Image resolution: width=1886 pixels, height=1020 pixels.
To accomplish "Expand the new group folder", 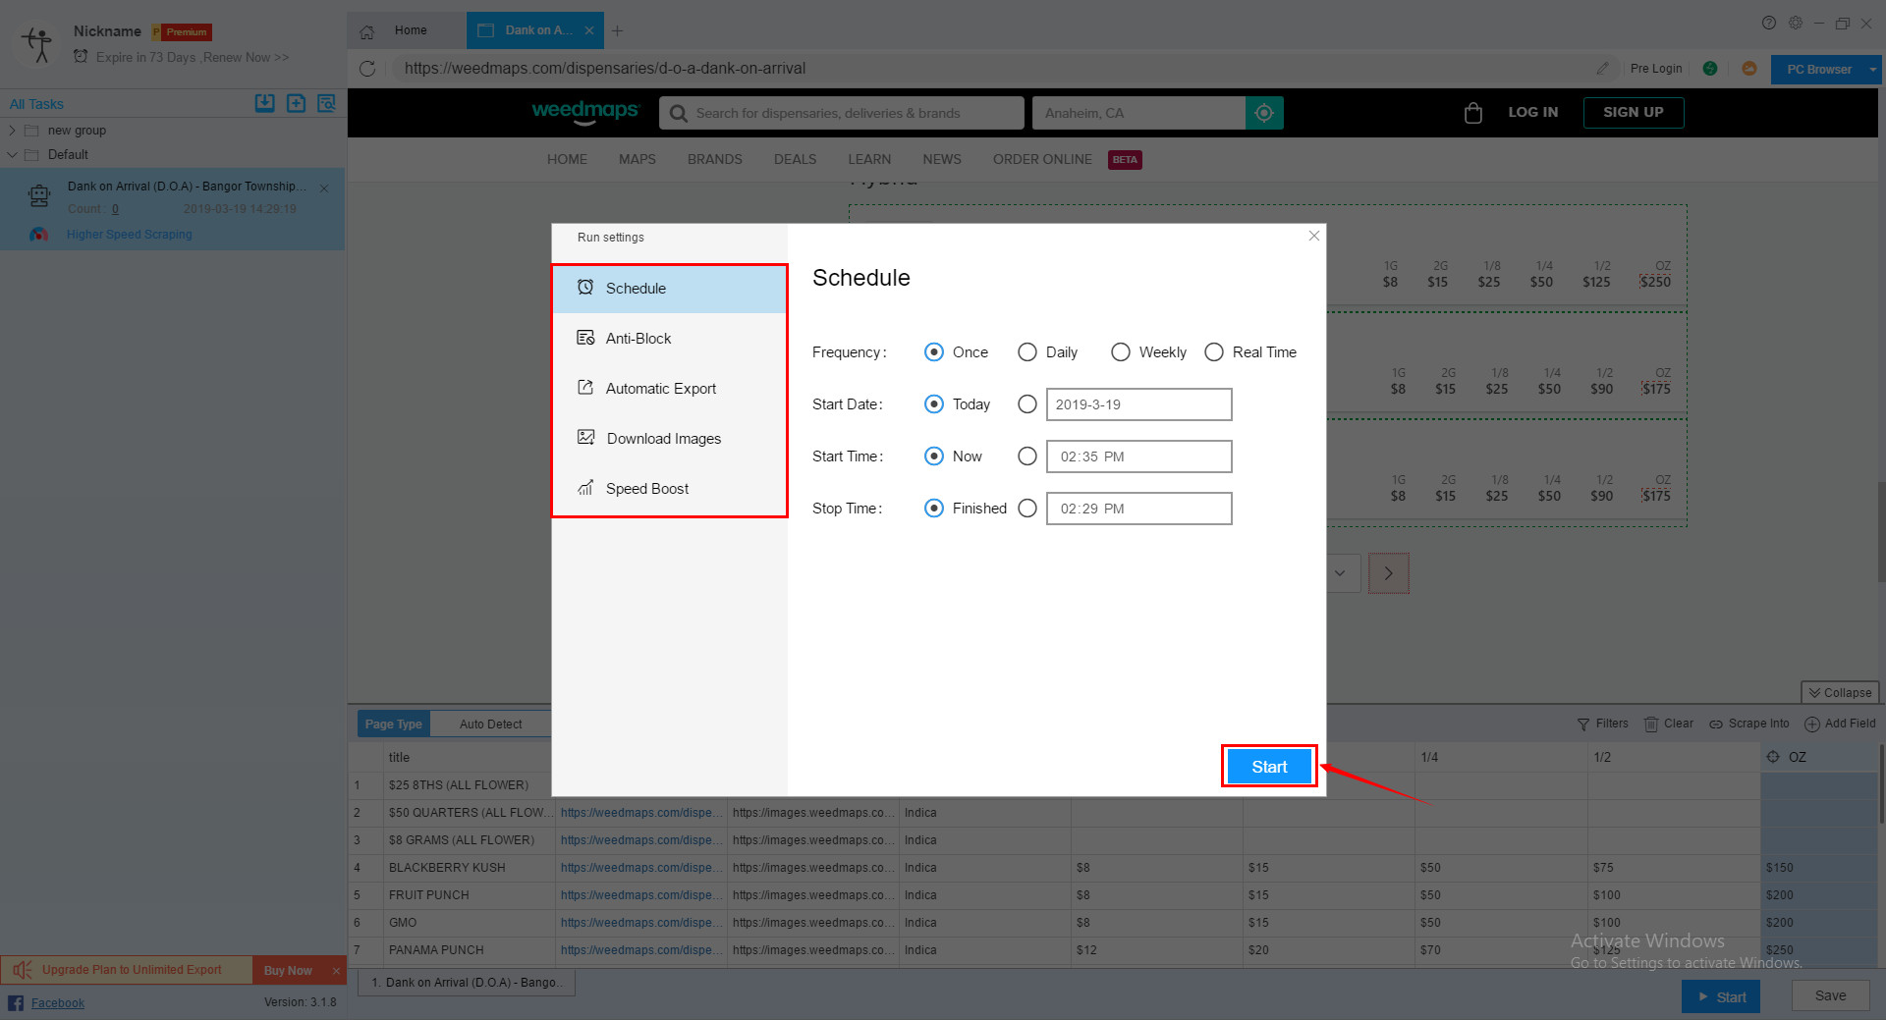I will [12, 131].
